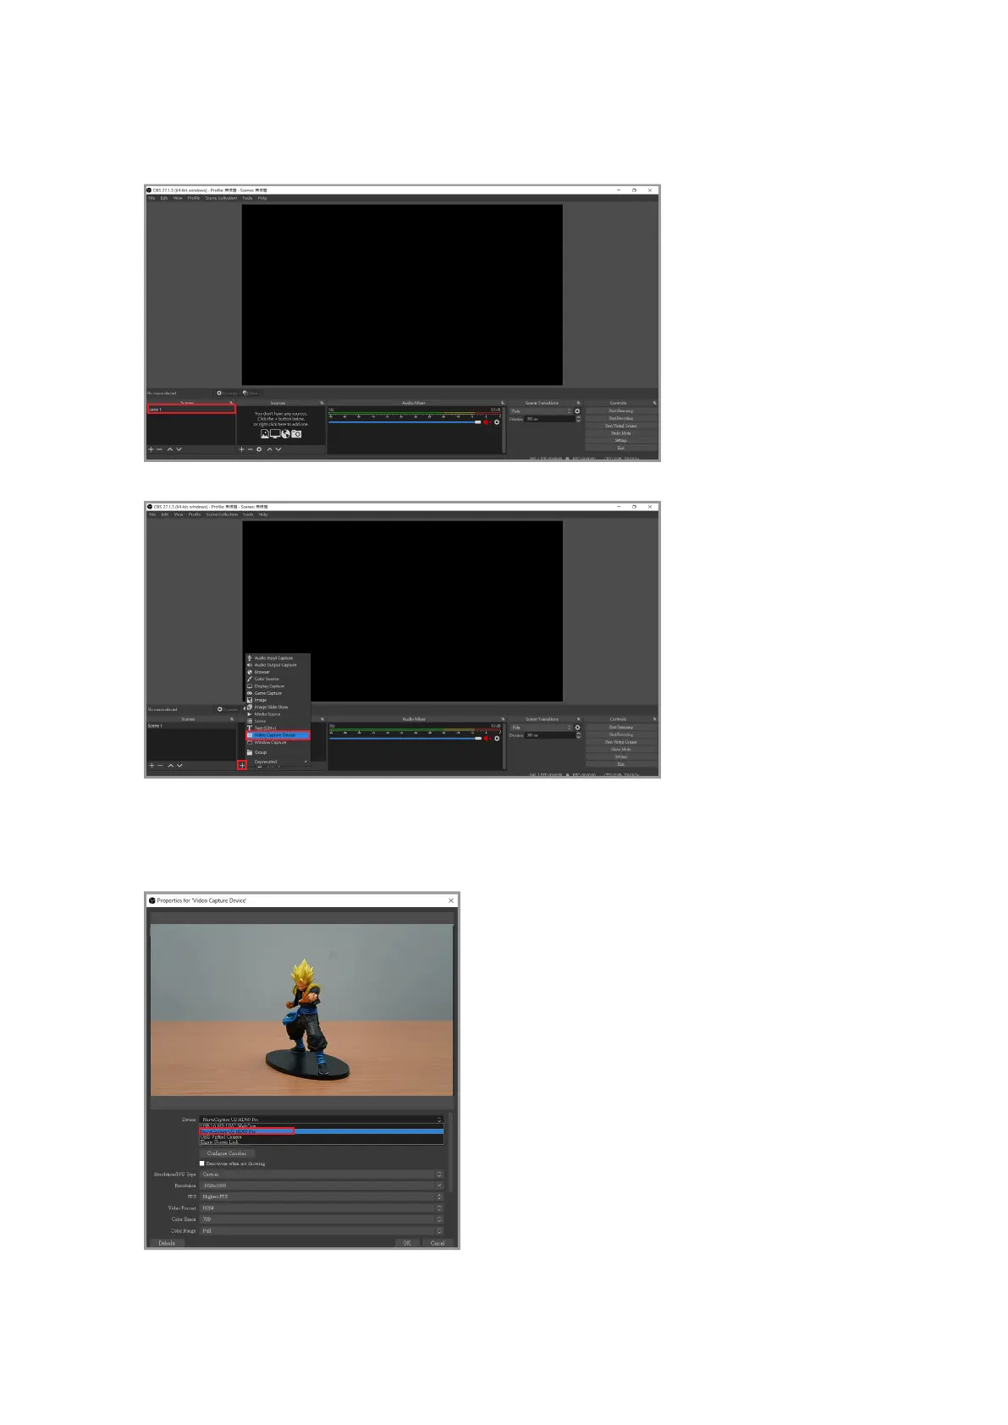Open transition gear in middle OBS window
1008x1425 pixels.
tap(578, 728)
